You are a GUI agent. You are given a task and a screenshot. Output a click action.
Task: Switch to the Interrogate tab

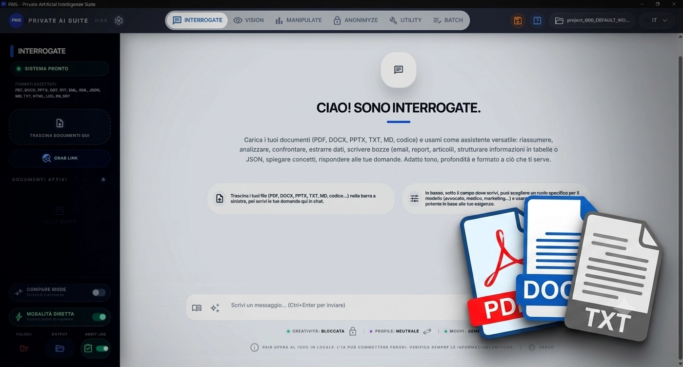pos(197,20)
